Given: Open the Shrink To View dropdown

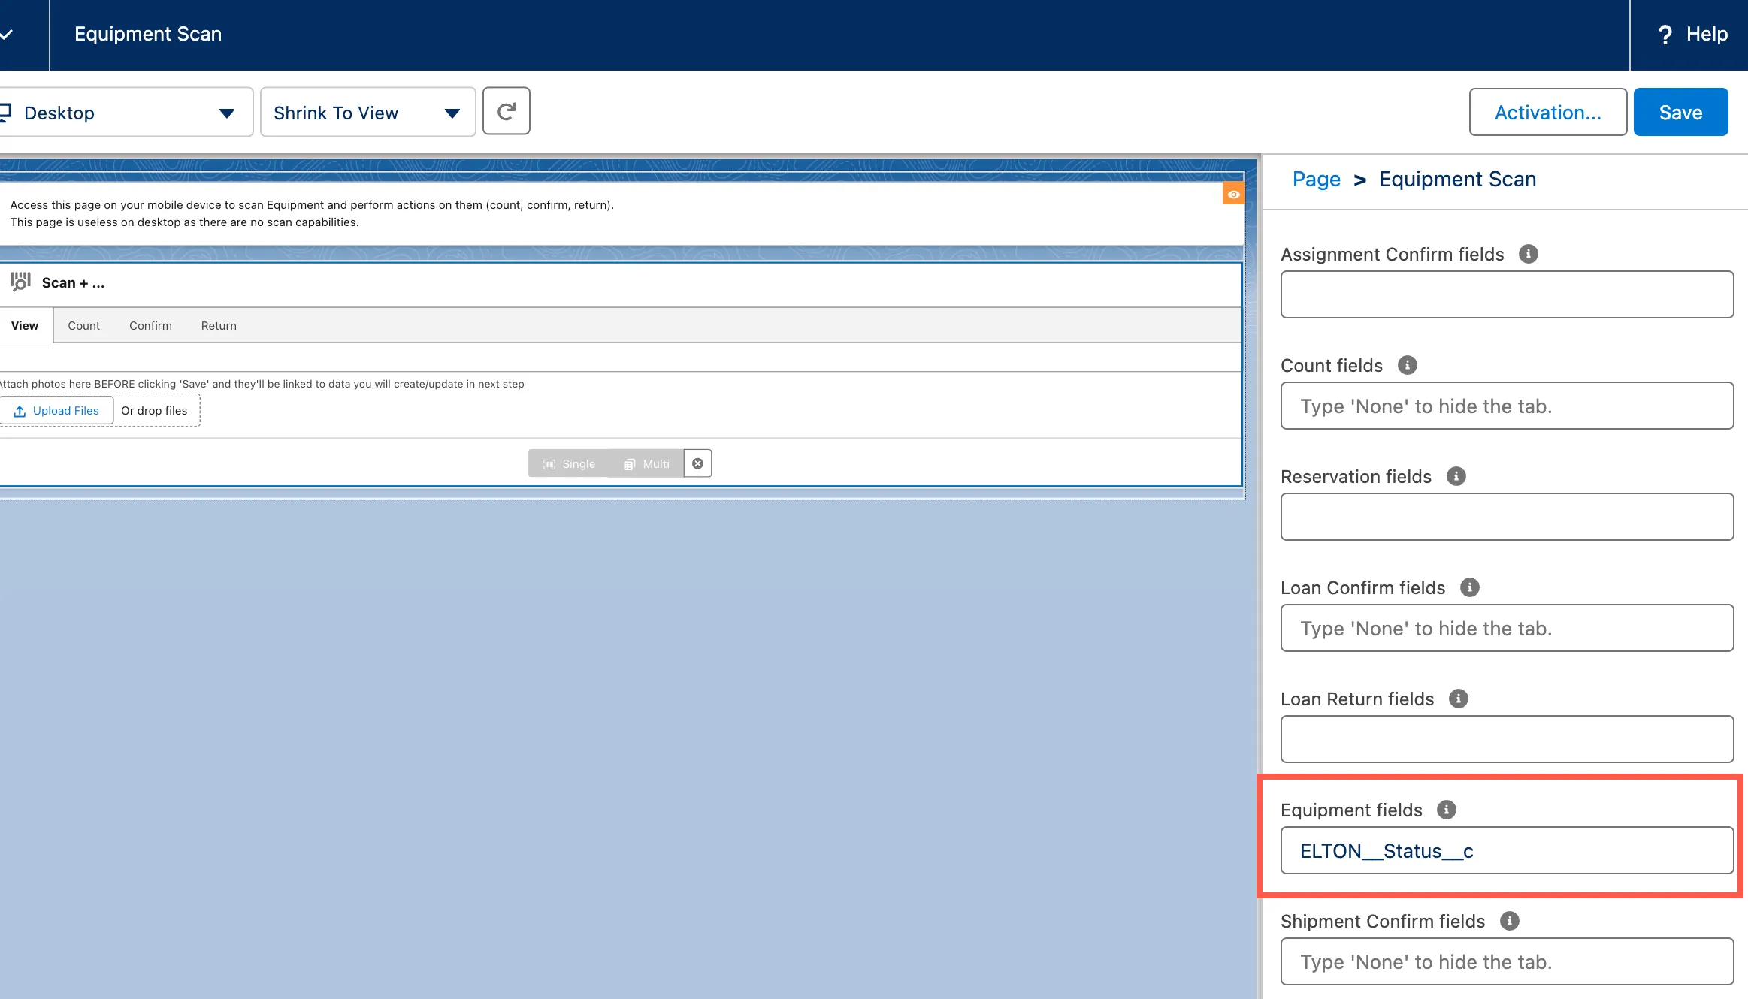Looking at the screenshot, I should [367, 113].
